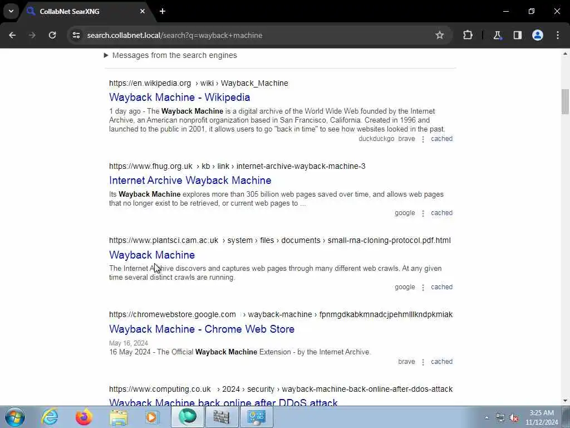Open more options dots on fhug.org.uk result
This screenshot has width=570, height=428.
[x=423, y=213]
